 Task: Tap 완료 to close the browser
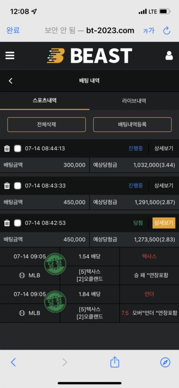click(x=13, y=30)
